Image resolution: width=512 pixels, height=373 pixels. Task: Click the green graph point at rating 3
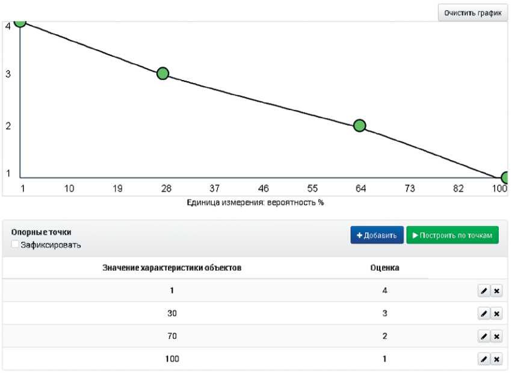[162, 73]
